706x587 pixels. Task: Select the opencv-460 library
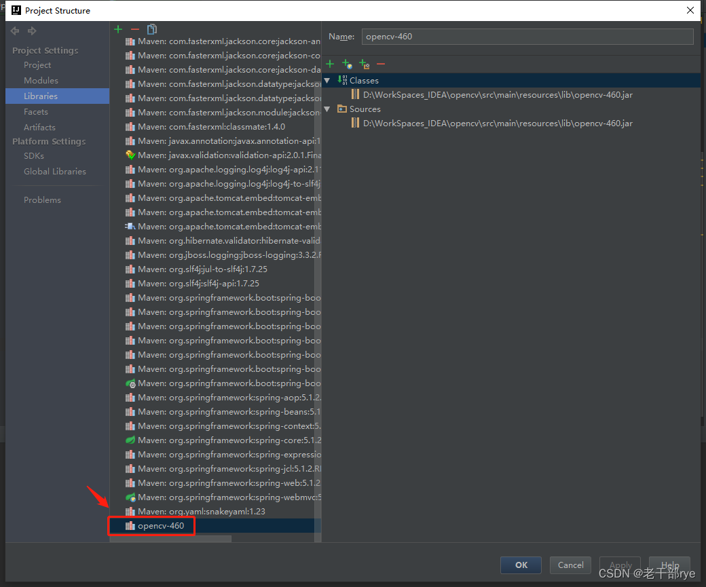[215, 526]
